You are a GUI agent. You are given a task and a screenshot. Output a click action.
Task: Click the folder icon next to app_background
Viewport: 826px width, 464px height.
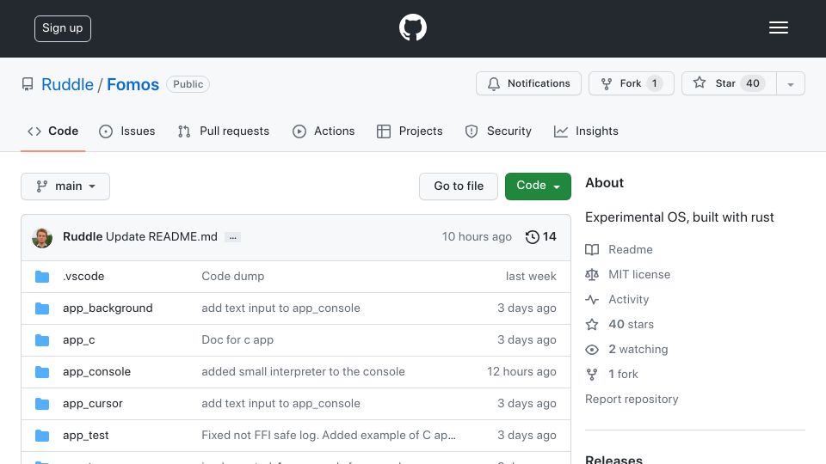[42, 308]
